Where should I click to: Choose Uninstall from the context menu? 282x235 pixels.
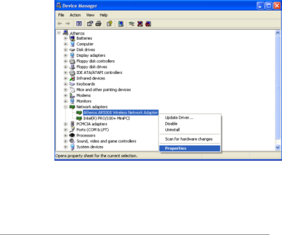190,130
